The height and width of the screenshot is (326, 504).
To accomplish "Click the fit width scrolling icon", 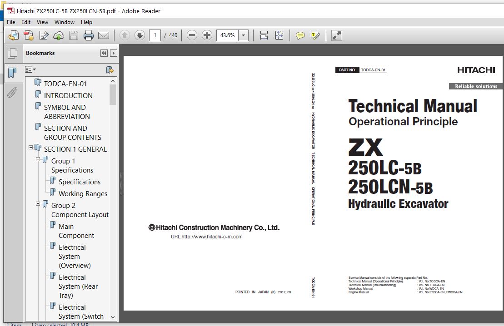I will pos(264,35).
